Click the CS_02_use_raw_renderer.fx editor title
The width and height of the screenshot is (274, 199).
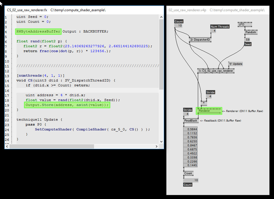27,10
